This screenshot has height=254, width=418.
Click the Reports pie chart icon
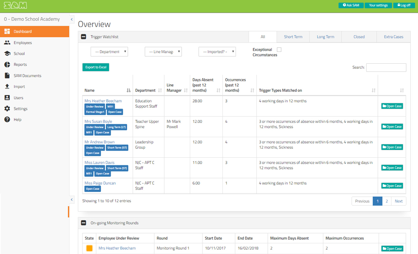(x=7, y=65)
